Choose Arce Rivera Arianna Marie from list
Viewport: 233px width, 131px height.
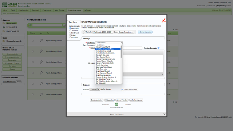[x=108, y=49]
